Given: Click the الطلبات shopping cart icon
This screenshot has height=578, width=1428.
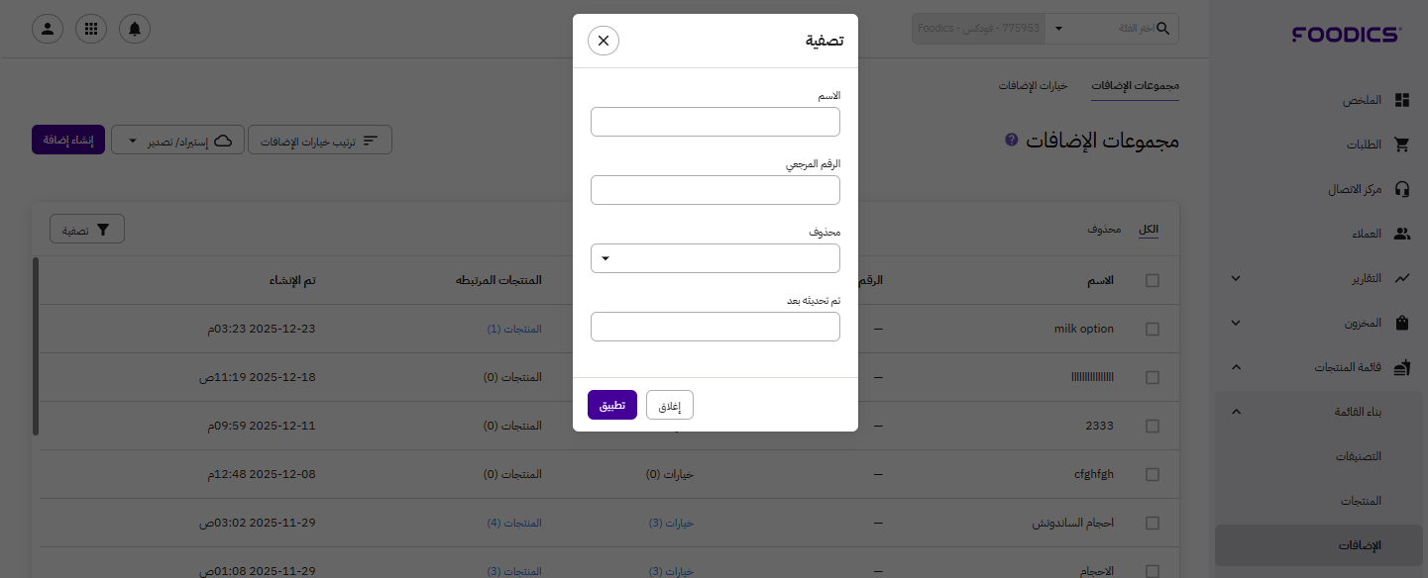Looking at the screenshot, I should point(1401,144).
